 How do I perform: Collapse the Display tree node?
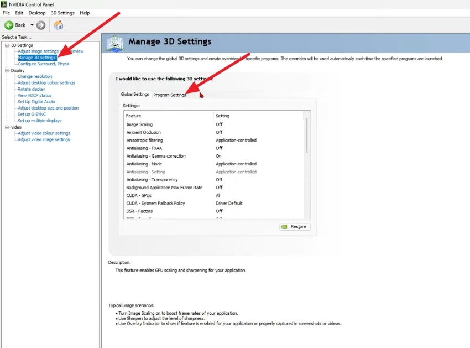(x=7, y=70)
